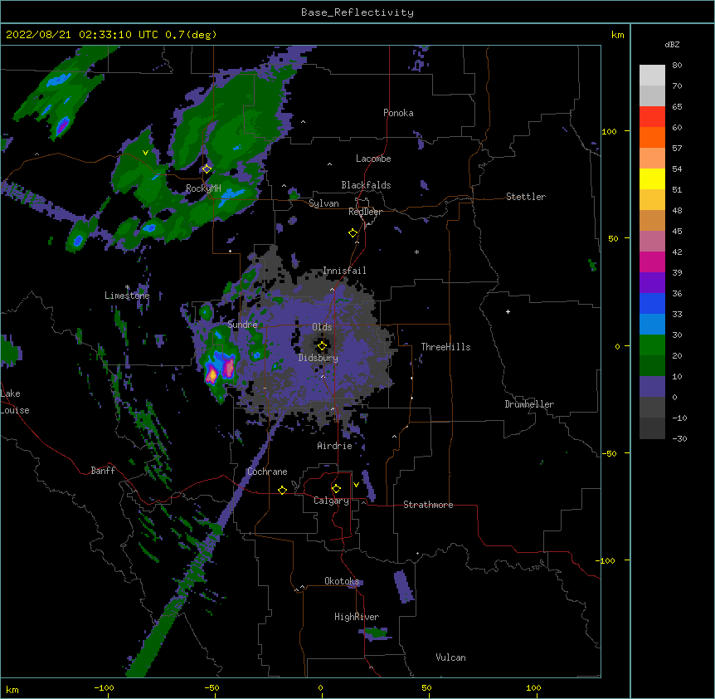This screenshot has height=699, width=715.
Task: Click the RedDeer city label
Action: tap(365, 212)
